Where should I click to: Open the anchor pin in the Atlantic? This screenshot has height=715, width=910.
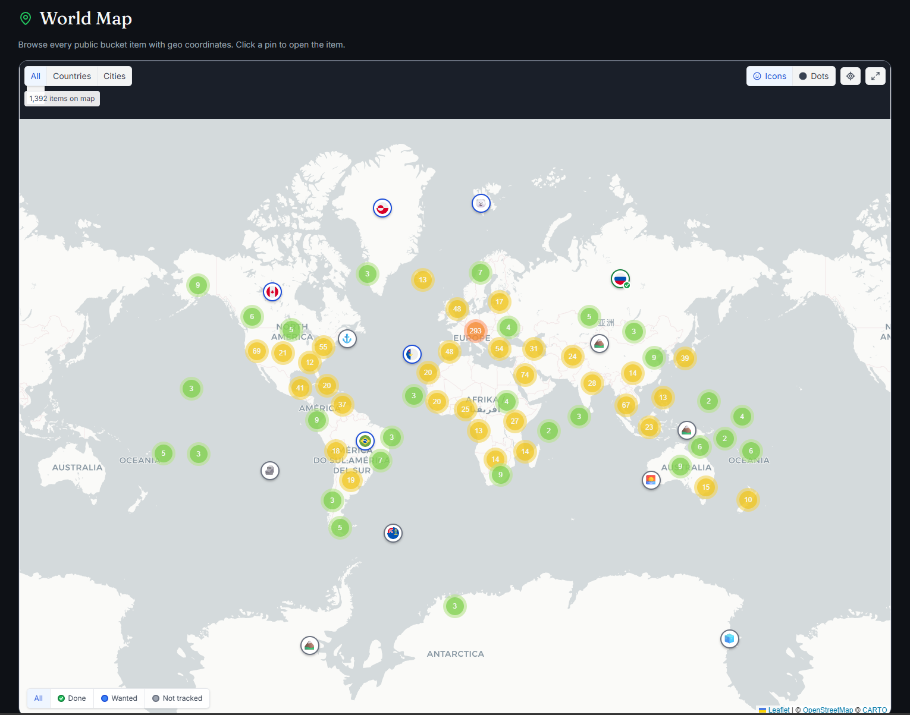pos(347,339)
